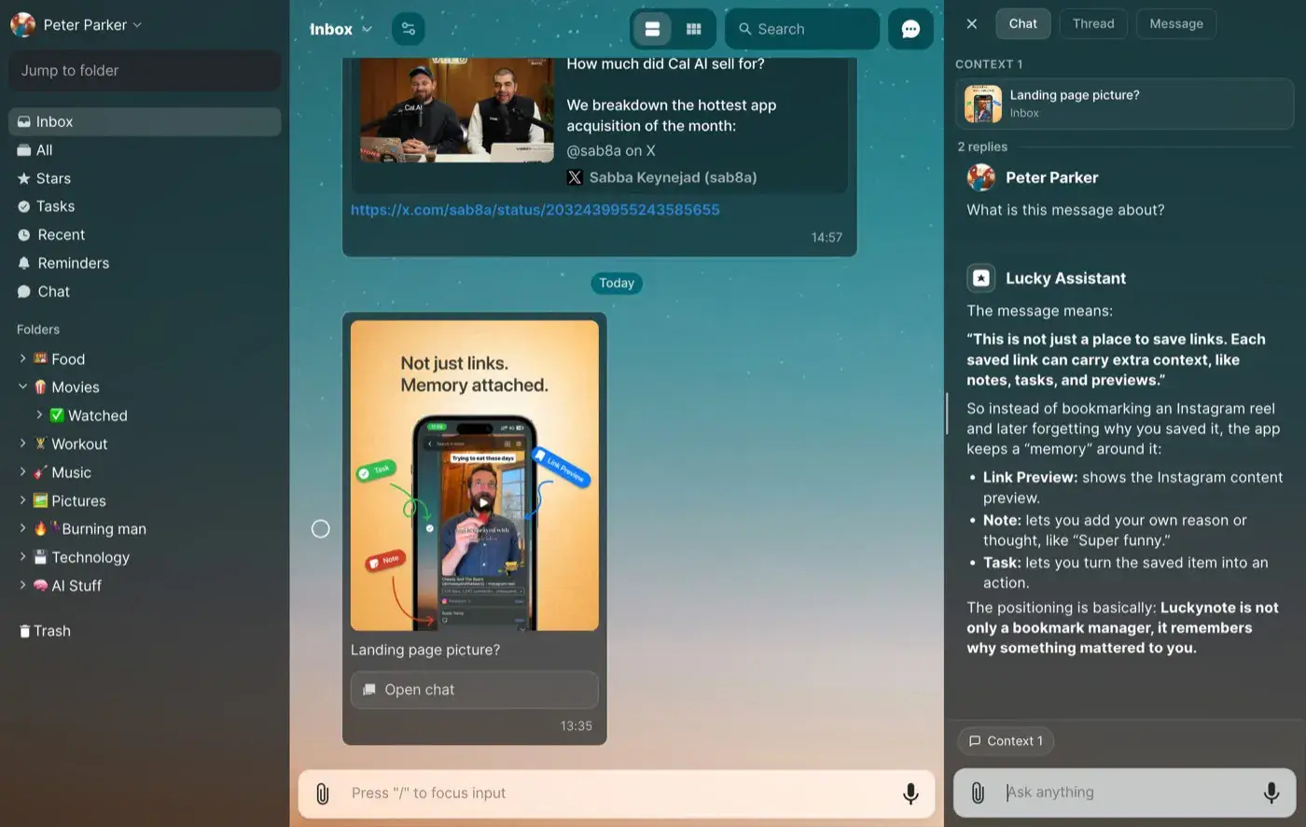Click the Peter Parker avatar in the sidebar
This screenshot has width=1306, height=827.
23,25
